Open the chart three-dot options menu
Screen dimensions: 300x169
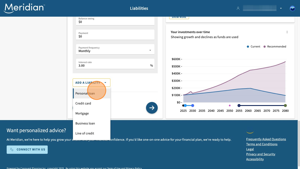coord(287,32)
